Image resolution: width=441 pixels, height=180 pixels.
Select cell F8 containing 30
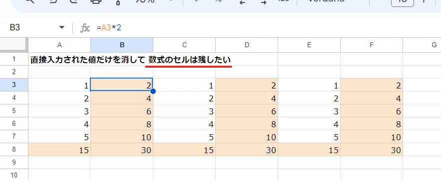[372, 149]
